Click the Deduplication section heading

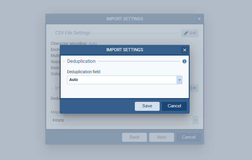click(x=81, y=61)
